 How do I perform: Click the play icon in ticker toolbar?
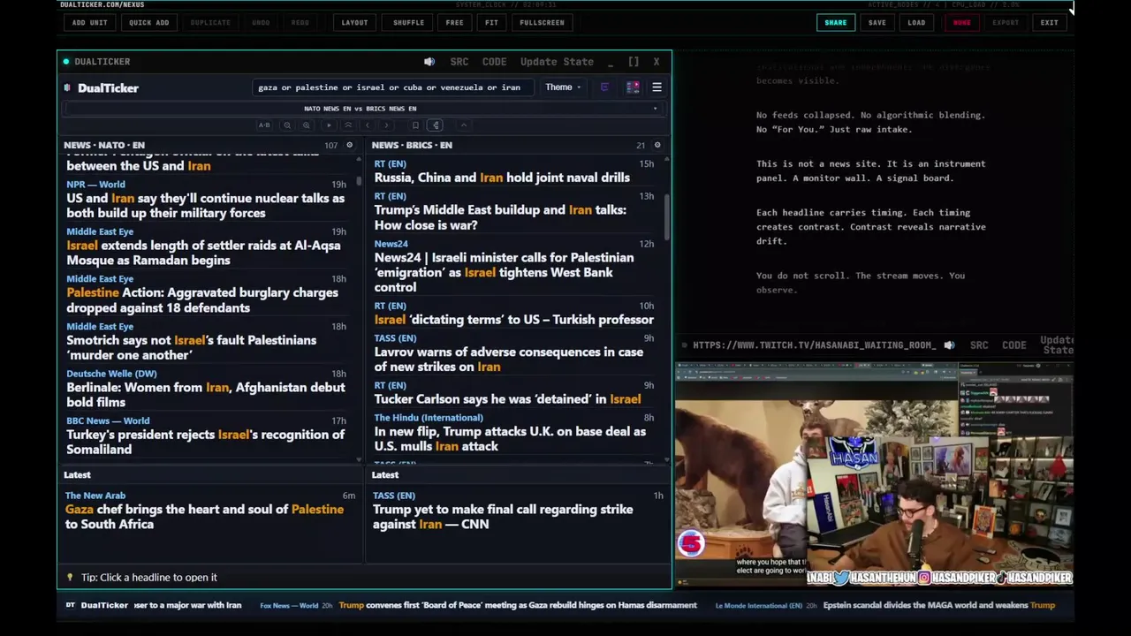(x=329, y=125)
